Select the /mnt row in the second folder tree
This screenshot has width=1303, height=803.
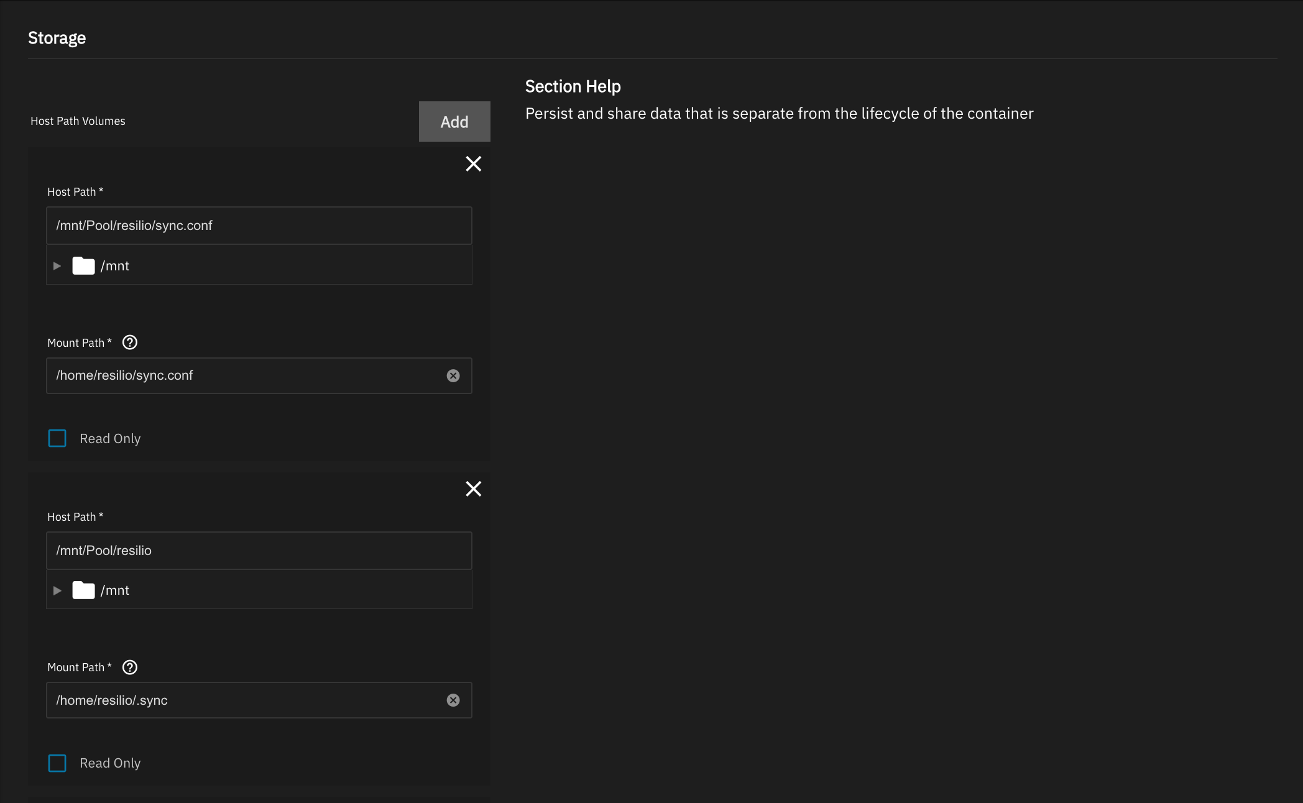click(x=186, y=590)
